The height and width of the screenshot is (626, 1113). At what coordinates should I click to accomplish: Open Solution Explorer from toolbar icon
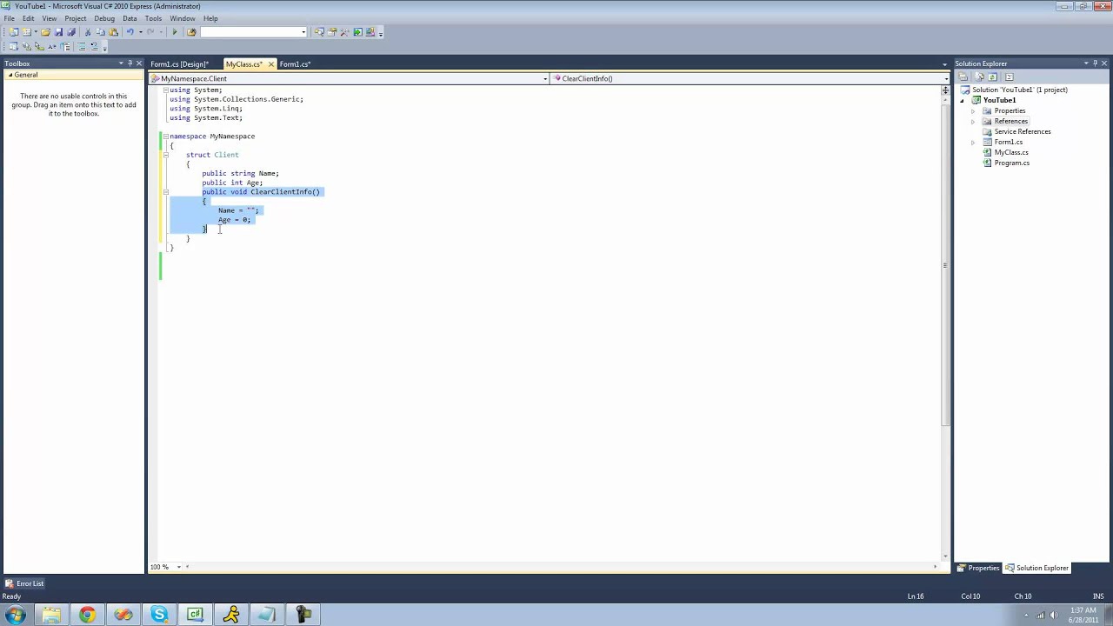click(319, 32)
